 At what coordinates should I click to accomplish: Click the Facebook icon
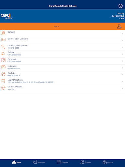pyautogui.click(x=3, y=60)
